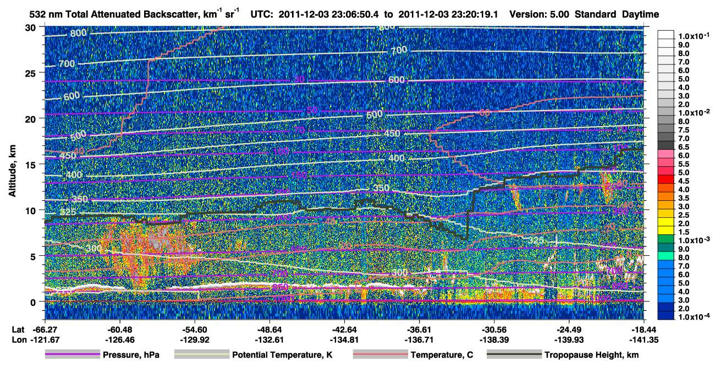Click latitude value '-30.56'
The image size is (715, 367).
point(494,330)
